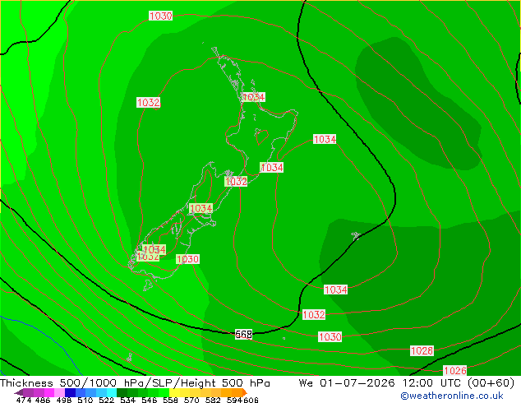Image resolution: width=521 pixels, height=403 pixels.
Task: Click the 582 legend scale value
Action: pyautogui.click(x=213, y=400)
